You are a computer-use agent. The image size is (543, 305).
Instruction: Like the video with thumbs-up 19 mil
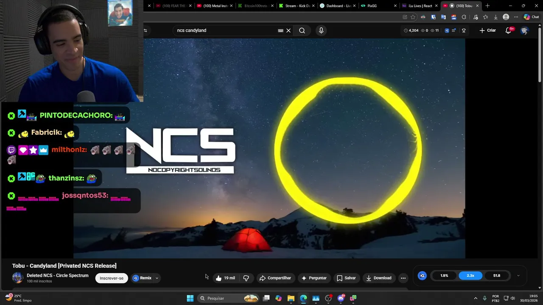[x=225, y=278]
